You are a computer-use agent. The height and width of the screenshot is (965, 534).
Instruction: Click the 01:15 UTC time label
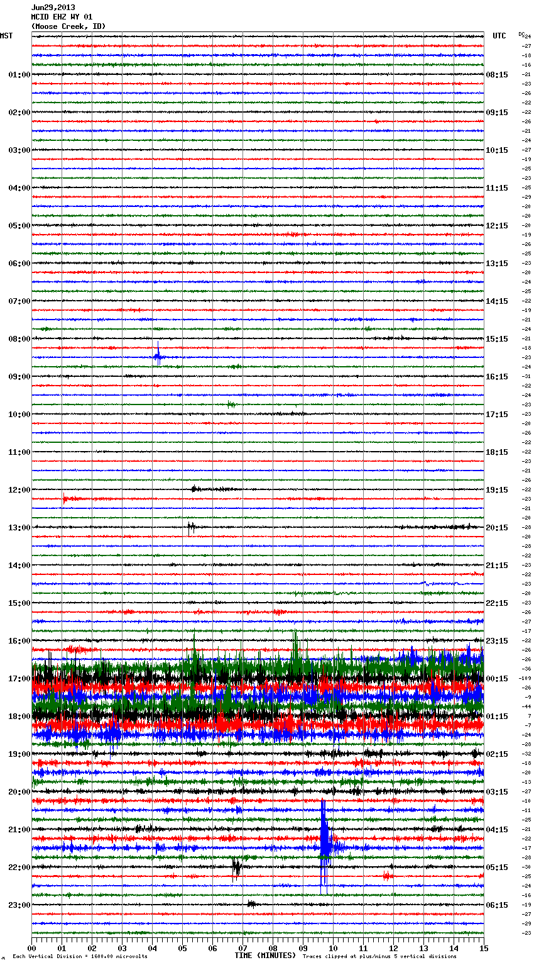[x=497, y=717]
